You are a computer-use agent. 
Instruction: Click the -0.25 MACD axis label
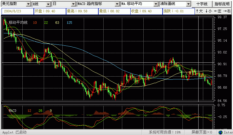222,117
